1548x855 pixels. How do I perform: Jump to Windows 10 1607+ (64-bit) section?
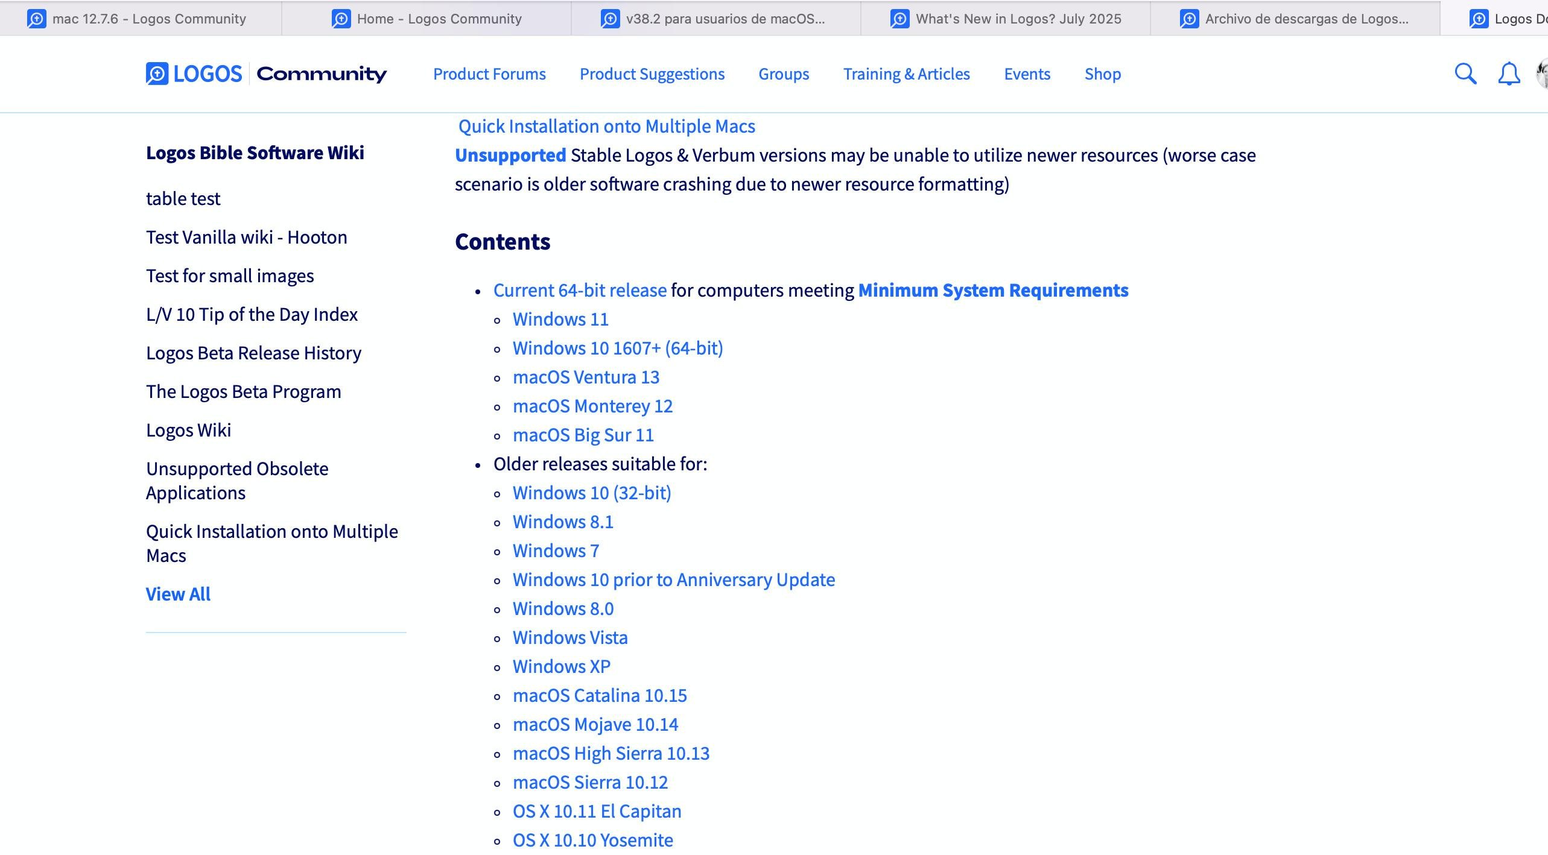[x=618, y=348]
